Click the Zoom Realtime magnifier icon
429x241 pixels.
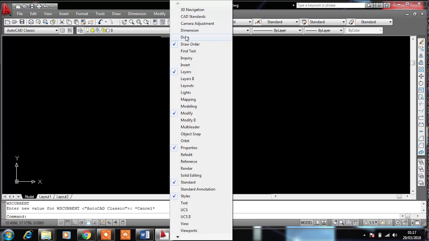point(131,22)
